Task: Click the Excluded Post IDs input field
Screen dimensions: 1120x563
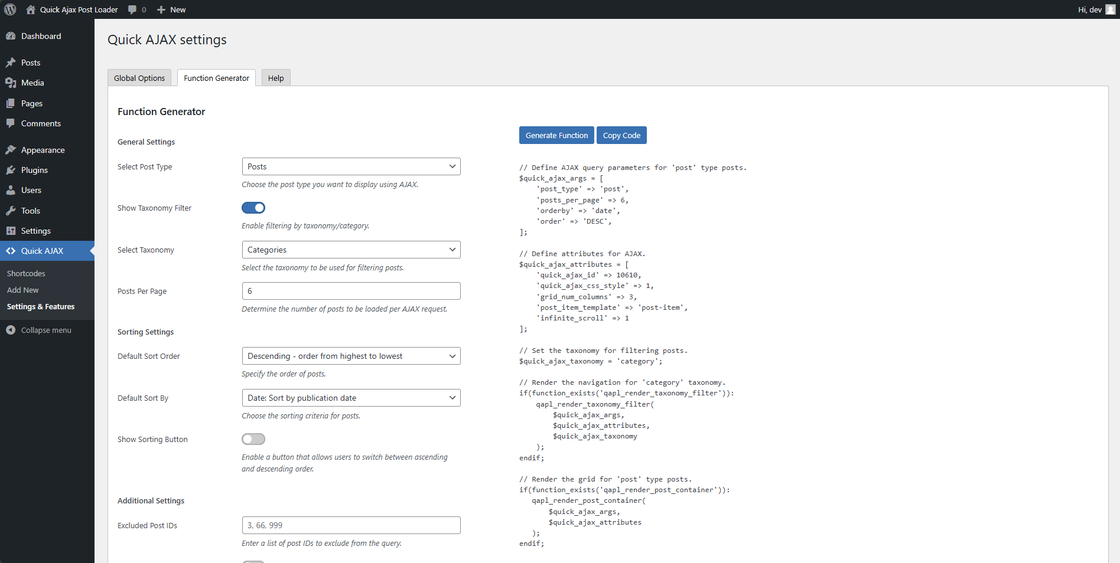Action: click(351, 525)
